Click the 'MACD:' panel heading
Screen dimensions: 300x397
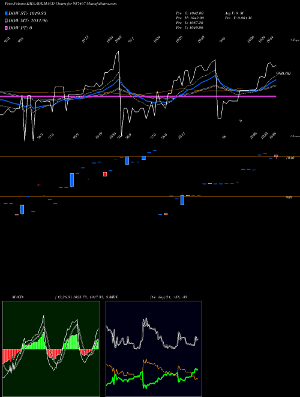[17, 297]
